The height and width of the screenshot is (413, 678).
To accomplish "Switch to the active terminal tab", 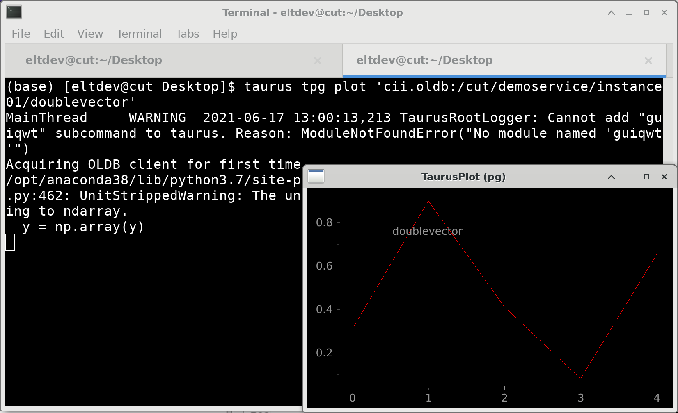I will 424,60.
